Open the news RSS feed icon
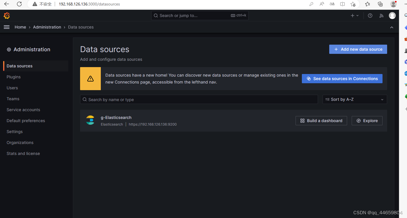 pos(381,16)
